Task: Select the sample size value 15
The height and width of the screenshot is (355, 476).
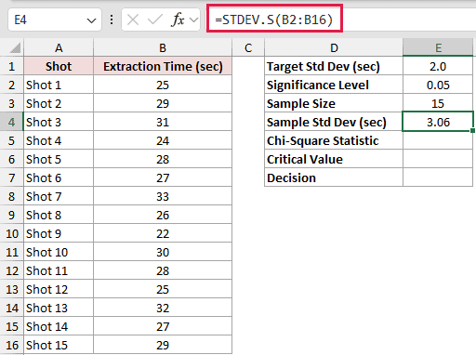Action: [438, 103]
